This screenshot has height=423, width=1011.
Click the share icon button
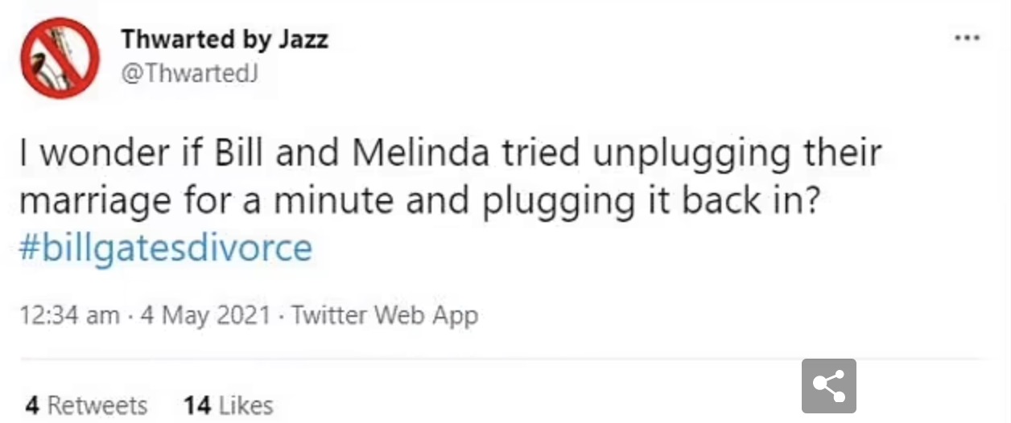pyautogui.click(x=828, y=386)
